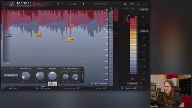Click the Max M: -3.0 readout
This screenshot has height=108, width=192.
click(129, 8)
